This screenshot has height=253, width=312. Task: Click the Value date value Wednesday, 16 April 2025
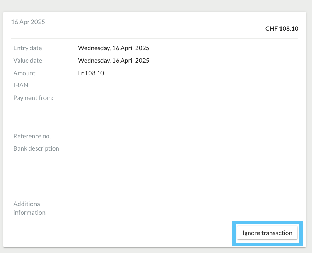point(113,61)
